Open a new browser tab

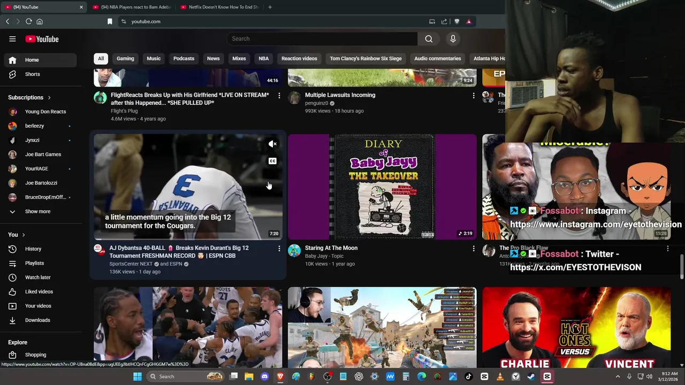270,7
